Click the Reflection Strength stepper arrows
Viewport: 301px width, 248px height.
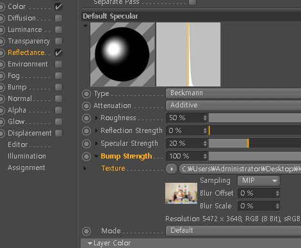[x=205, y=130]
